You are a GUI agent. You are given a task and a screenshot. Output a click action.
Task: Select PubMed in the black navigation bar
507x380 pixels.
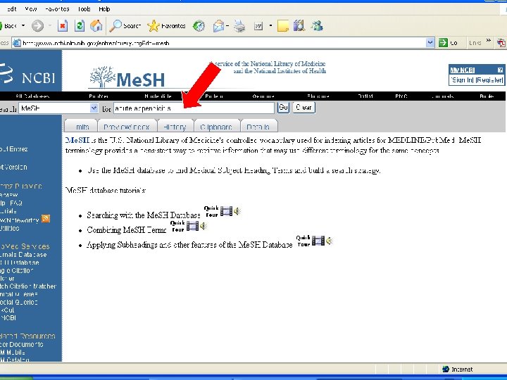(99, 96)
